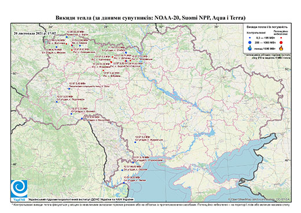Click the orange flame icon in the legend
This screenshot has width=301, height=213.
(281, 48)
